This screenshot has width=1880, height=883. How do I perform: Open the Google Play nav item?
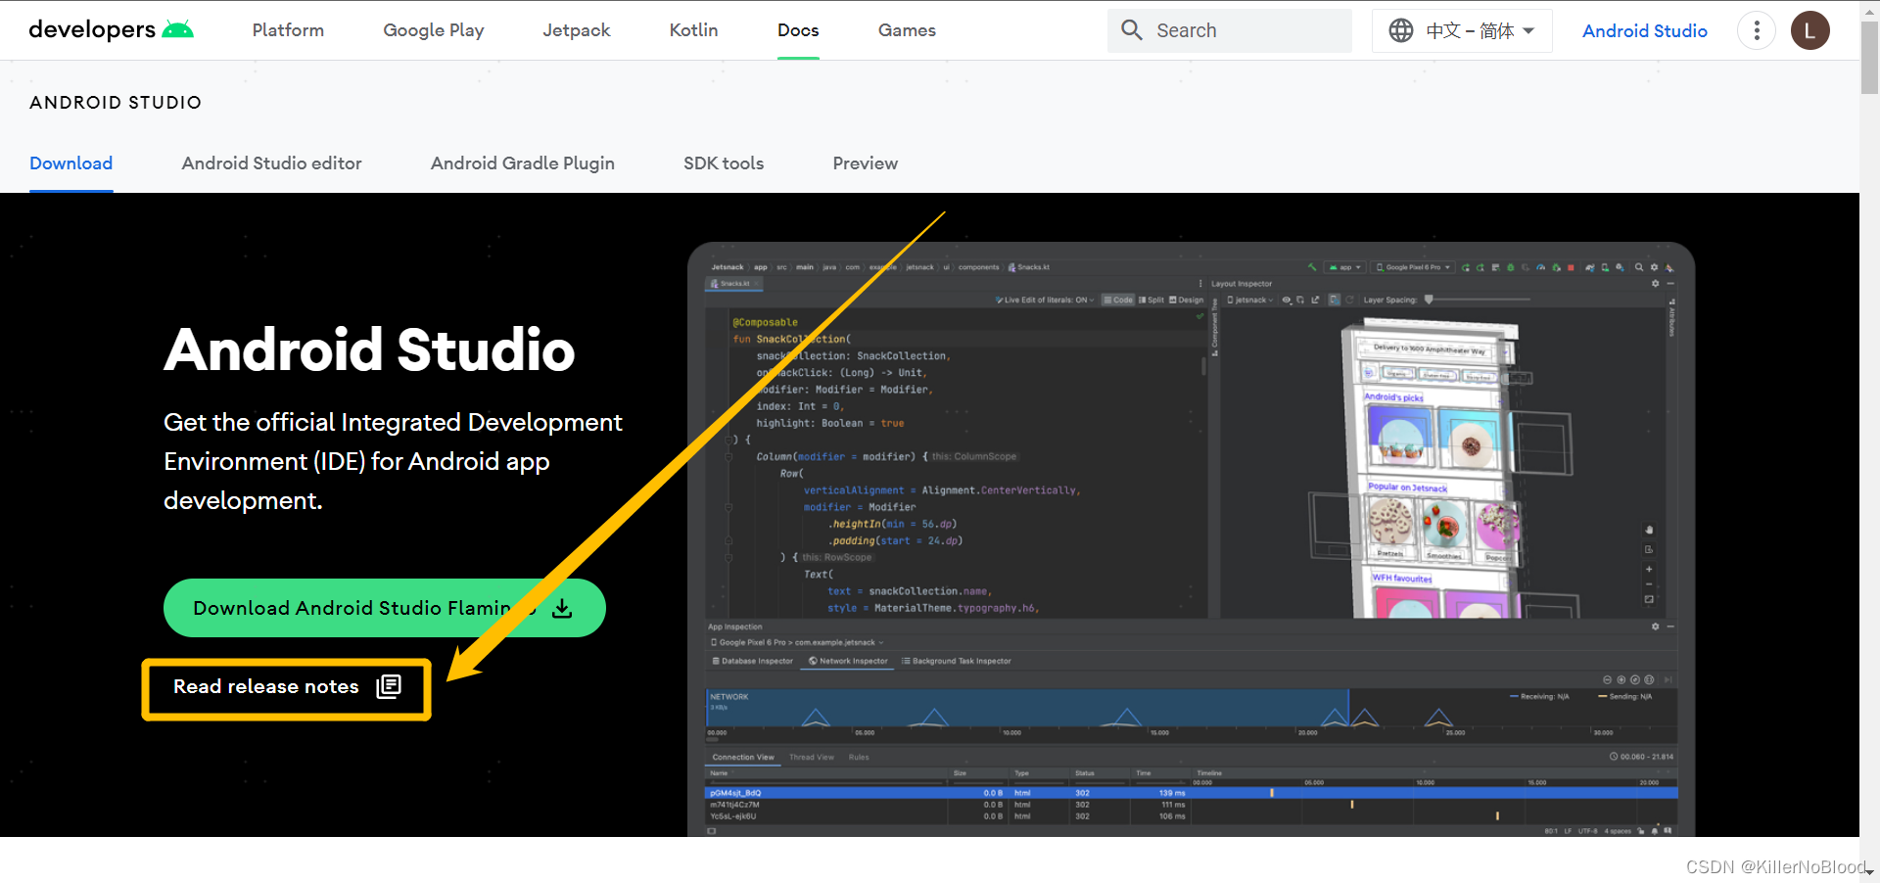tap(434, 30)
